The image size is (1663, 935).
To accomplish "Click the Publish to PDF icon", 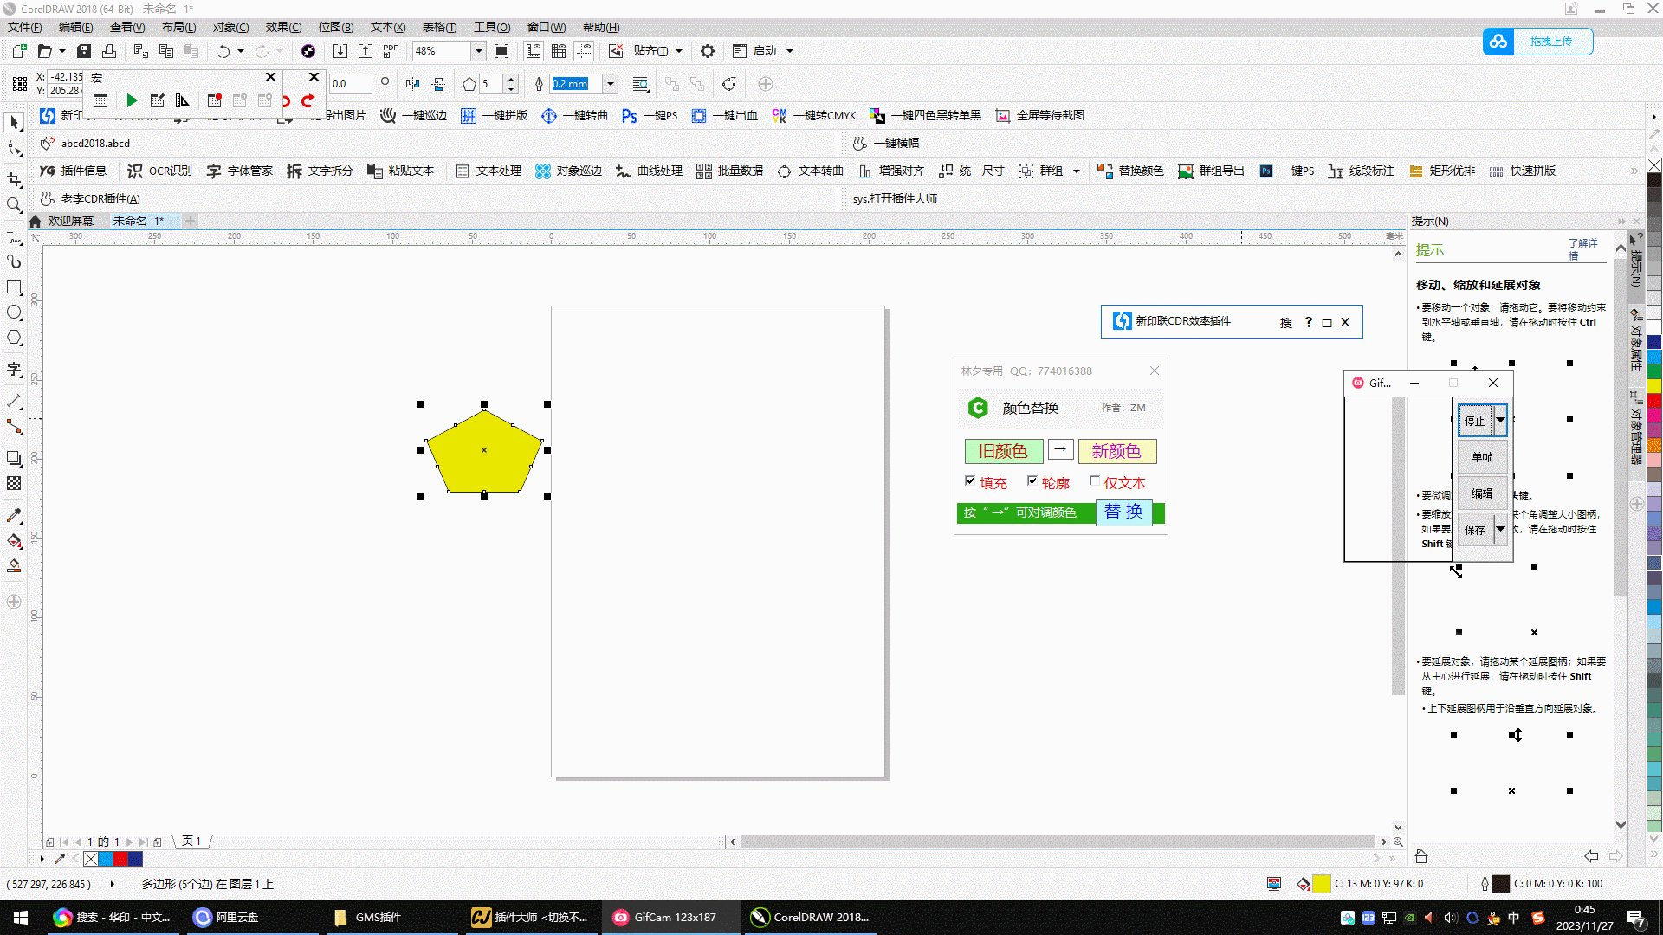I will (x=391, y=51).
